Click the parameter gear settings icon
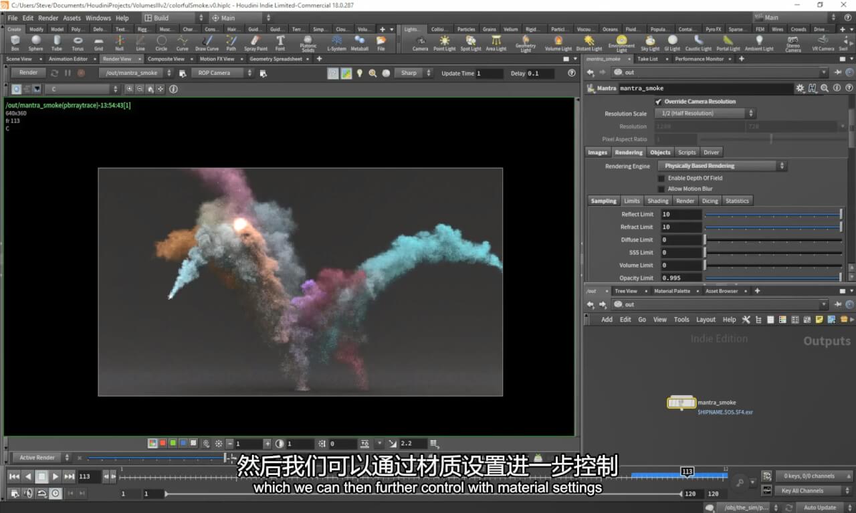 [800, 88]
